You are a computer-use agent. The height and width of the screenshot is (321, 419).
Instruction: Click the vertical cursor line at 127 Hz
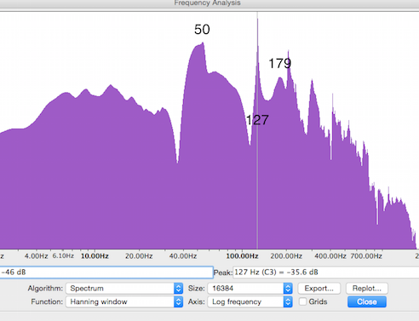point(257,130)
